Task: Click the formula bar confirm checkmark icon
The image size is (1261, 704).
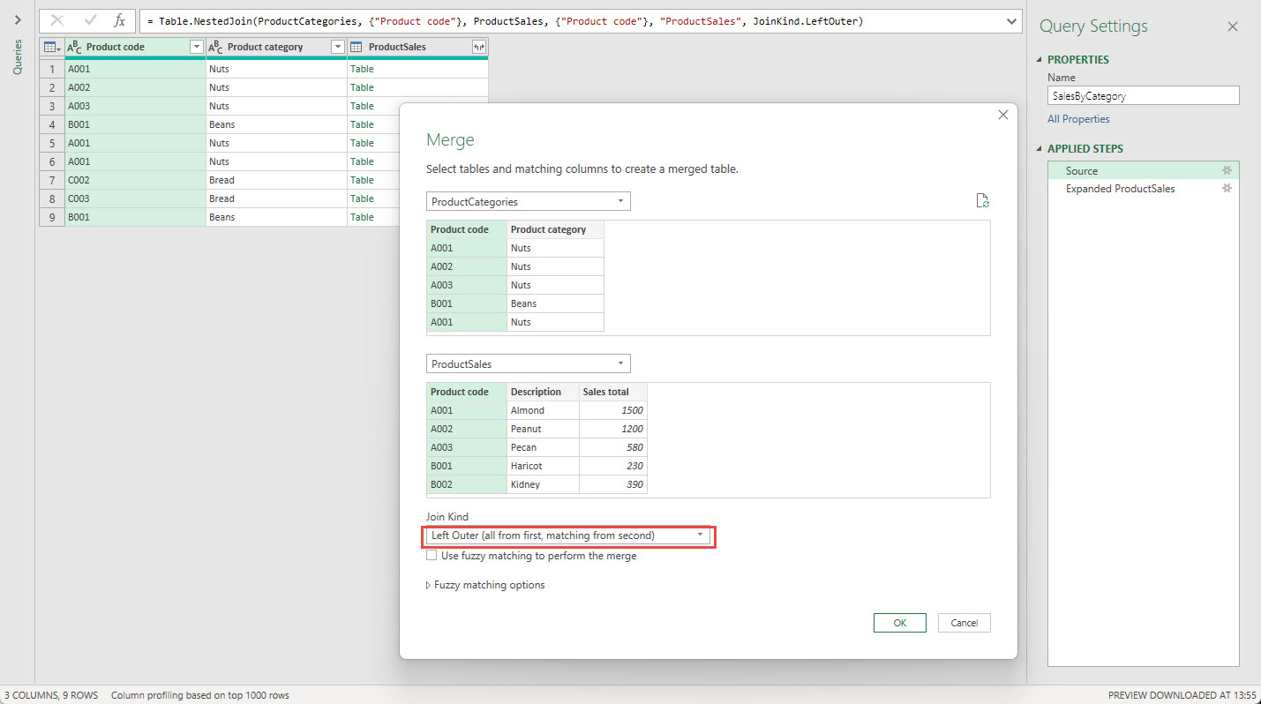Action: coord(90,21)
